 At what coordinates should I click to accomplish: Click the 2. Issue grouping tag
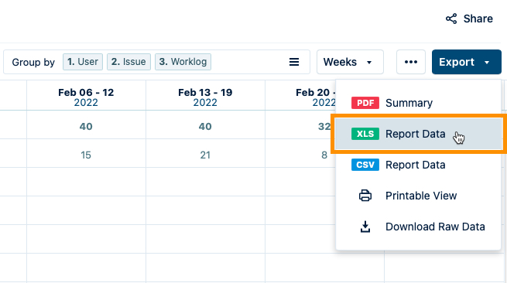[x=128, y=62]
